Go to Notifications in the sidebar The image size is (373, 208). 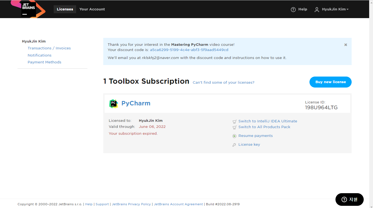pos(39,55)
